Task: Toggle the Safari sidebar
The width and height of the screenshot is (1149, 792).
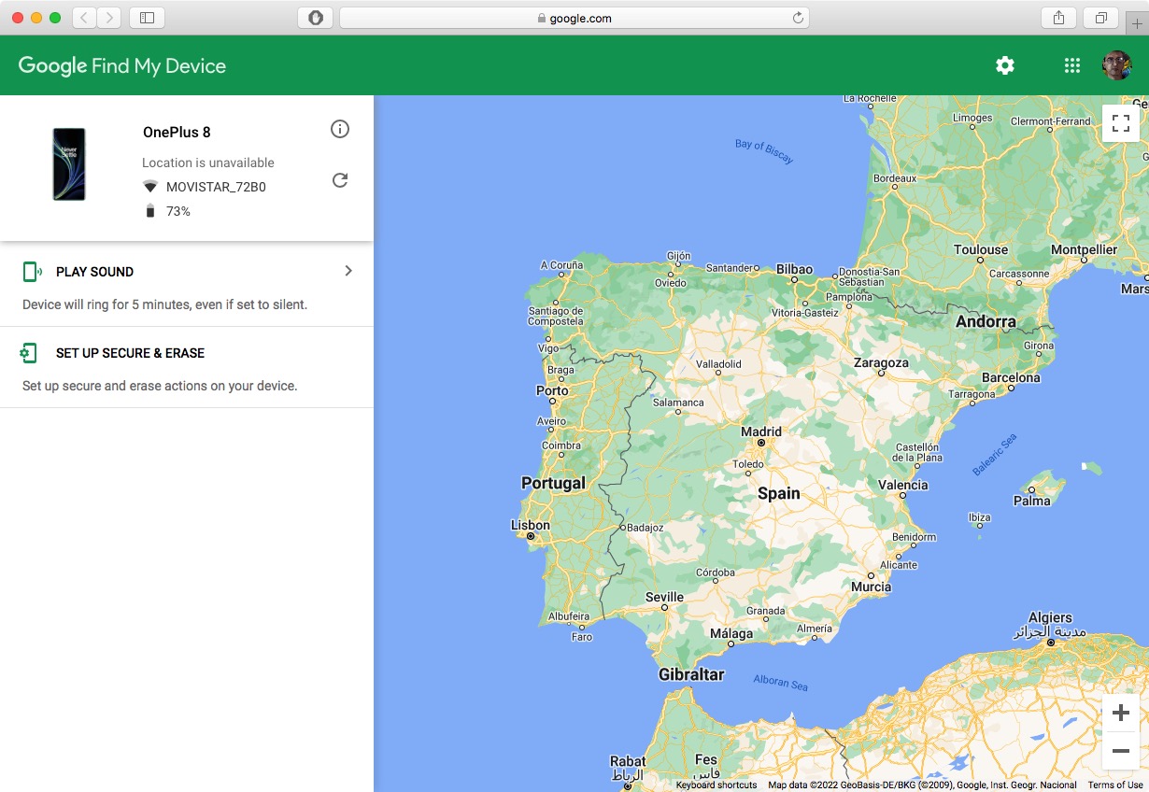Action: tap(147, 18)
